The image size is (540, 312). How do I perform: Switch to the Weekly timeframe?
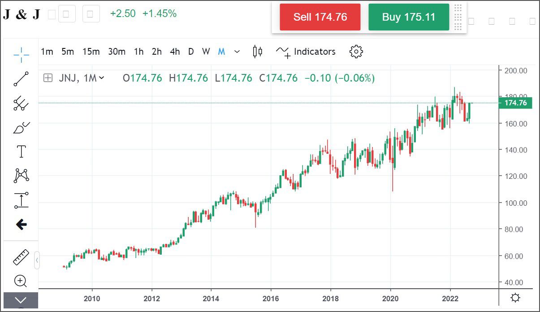click(x=206, y=52)
